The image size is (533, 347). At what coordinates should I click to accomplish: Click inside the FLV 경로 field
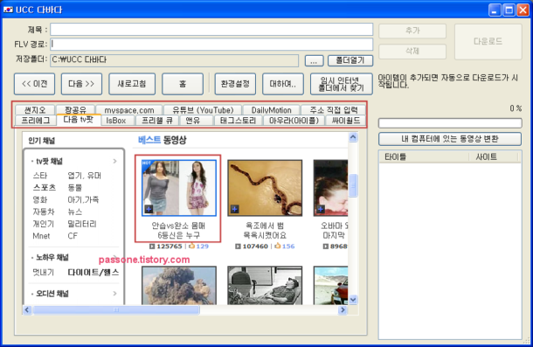211,45
